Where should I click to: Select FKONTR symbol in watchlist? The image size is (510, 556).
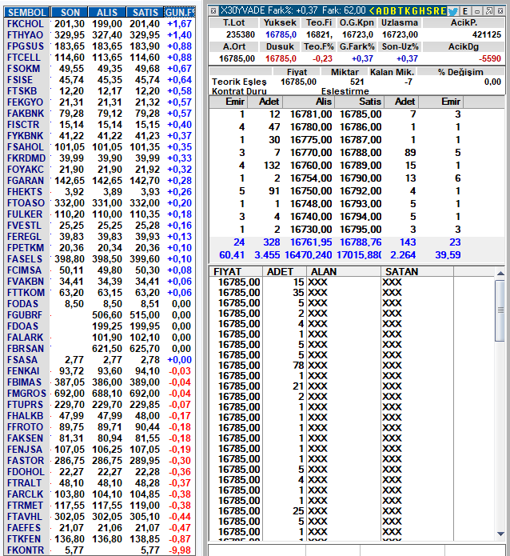click(26, 550)
